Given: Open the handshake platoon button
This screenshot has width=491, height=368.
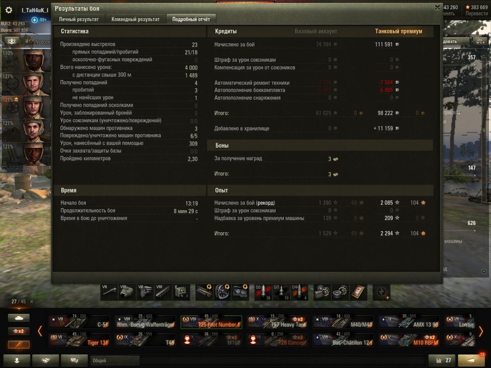Looking at the screenshot, I should pyautogui.click(x=45, y=360).
